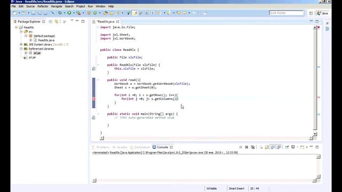Click the Terminate square in Console toolbar
The width and height of the screenshot is (342, 192).
click(240, 147)
